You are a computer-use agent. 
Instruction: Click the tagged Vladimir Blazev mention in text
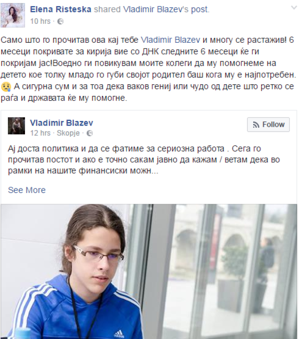coord(170,40)
